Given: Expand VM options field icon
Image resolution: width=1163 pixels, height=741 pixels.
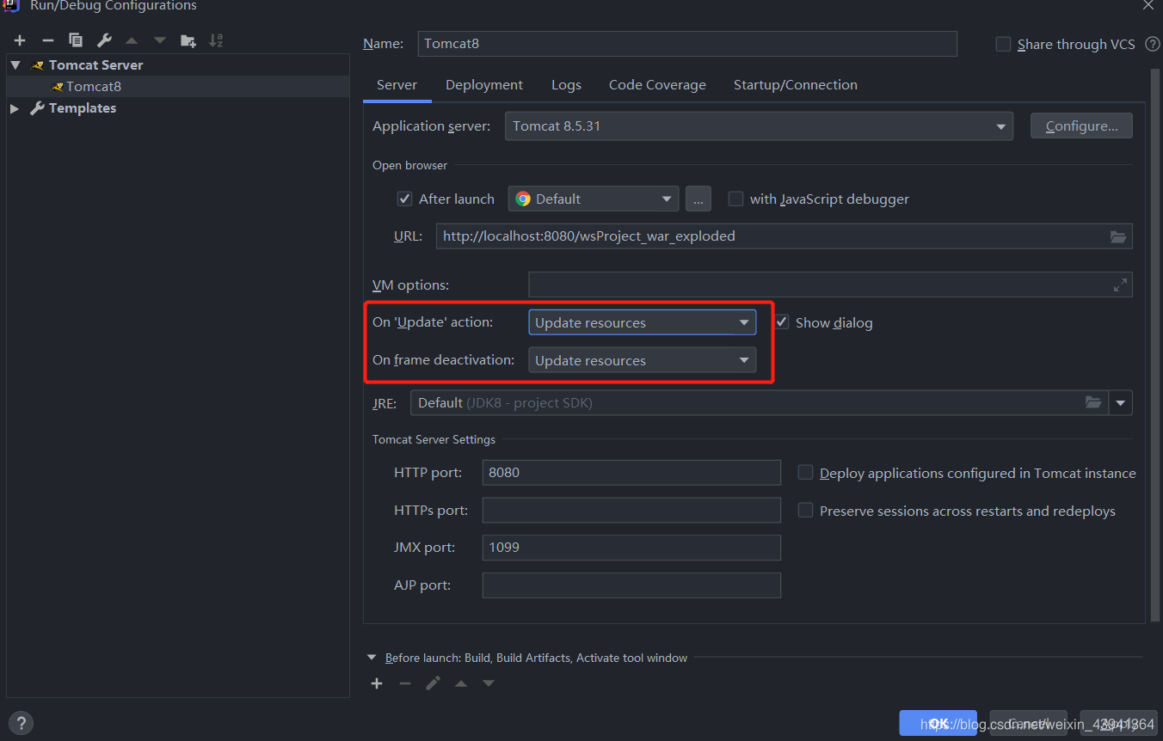Looking at the screenshot, I should click(1120, 285).
